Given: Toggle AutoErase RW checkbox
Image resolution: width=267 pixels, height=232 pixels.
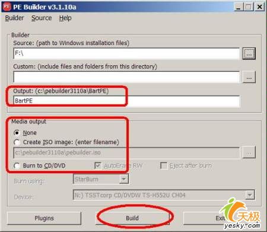Looking at the screenshot, I should pos(98,166).
